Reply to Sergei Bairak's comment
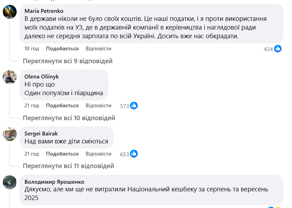 click(x=98, y=154)
